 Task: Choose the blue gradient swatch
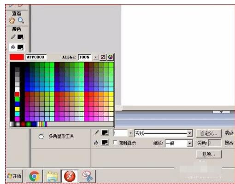point(34,124)
